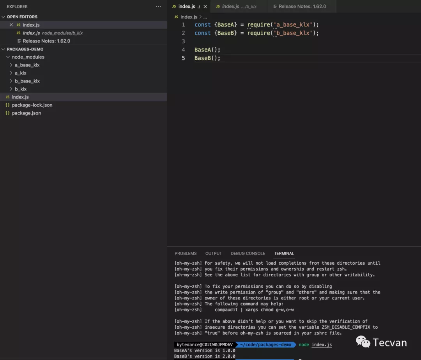
Task: Select Release Notes: 1.62.0 in Open Editors
Action: coord(46,41)
